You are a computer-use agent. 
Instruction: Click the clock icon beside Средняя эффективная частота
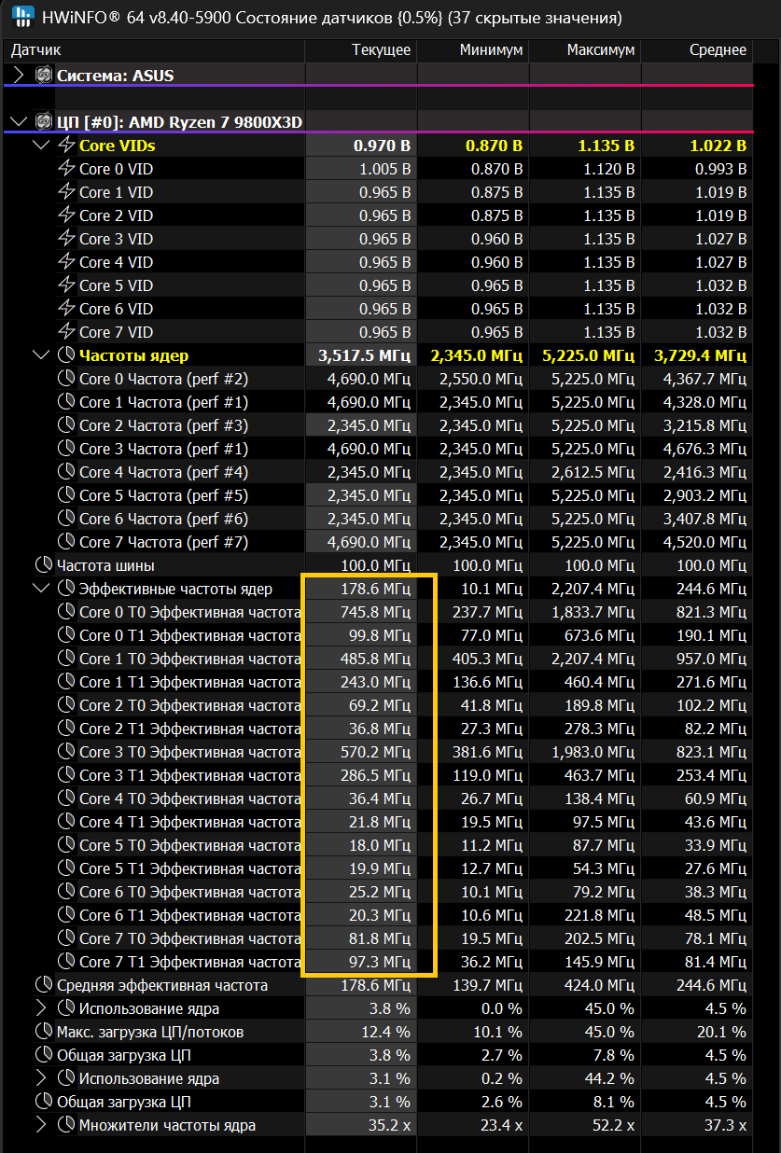pyautogui.click(x=44, y=984)
